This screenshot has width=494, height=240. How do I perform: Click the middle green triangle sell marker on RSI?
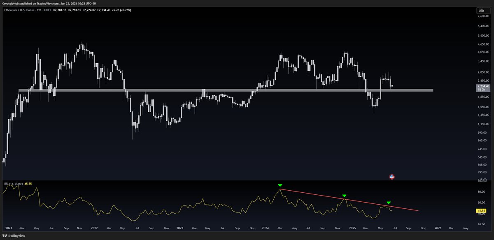click(344, 195)
